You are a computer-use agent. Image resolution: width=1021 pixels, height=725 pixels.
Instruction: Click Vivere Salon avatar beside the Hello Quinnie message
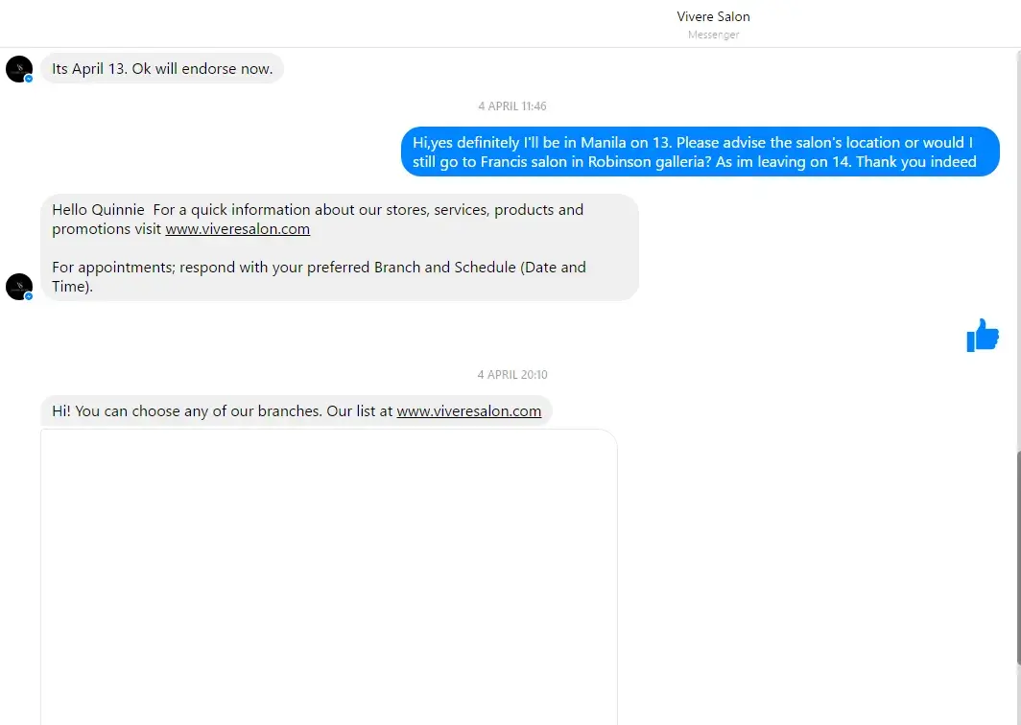click(x=18, y=286)
